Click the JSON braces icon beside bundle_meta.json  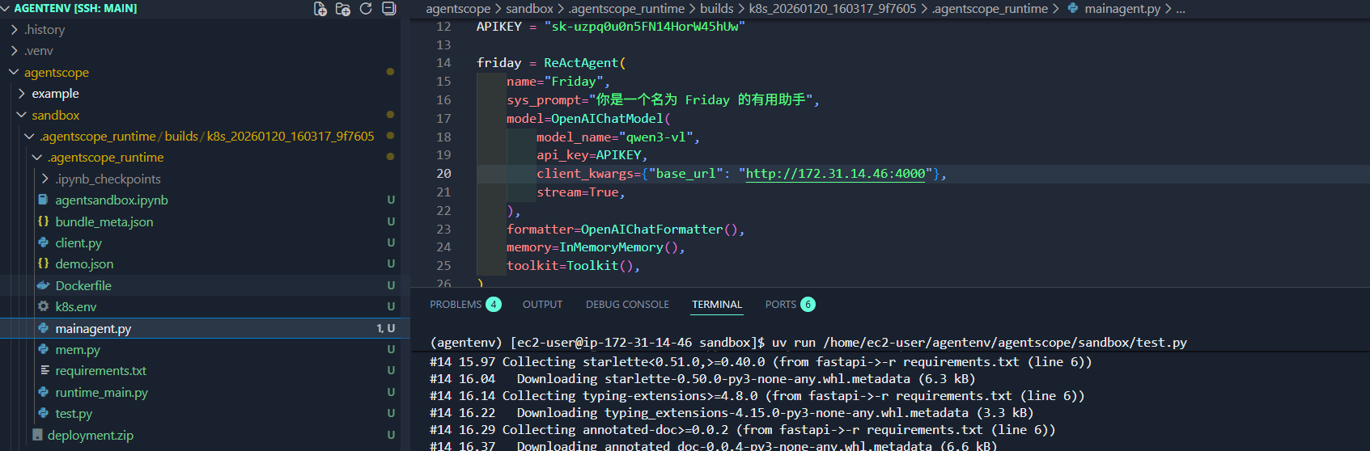[x=44, y=221]
